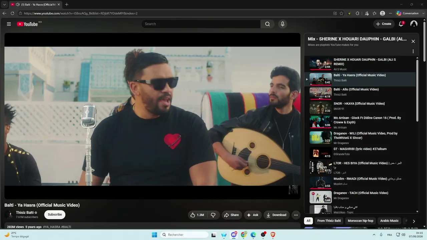Click the browser address bar URL

pyautogui.click(x=81, y=13)
